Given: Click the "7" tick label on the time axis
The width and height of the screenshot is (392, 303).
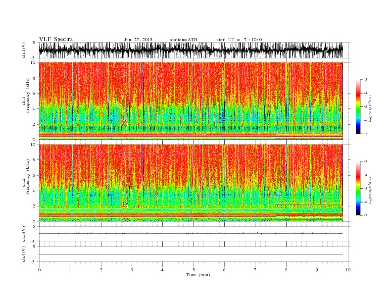Looking at the screenshot, I should coord(255,270).
